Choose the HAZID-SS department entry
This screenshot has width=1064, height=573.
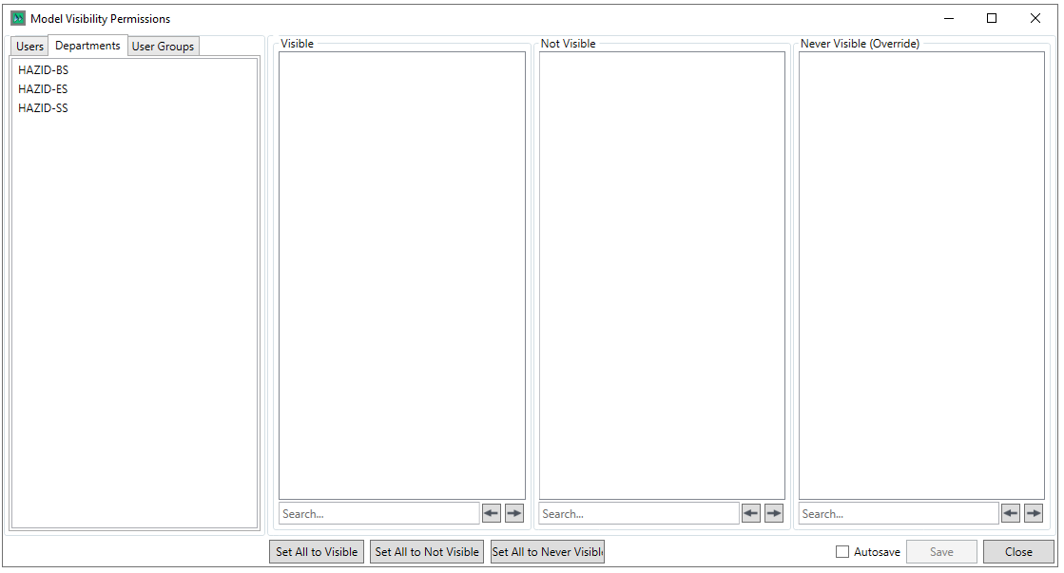point(44,108)
